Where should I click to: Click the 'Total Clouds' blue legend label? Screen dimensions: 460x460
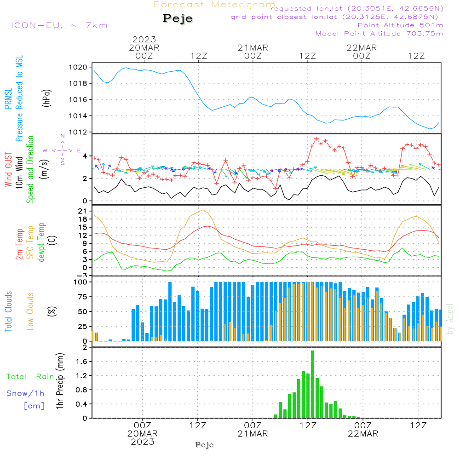tap(8, 311)
